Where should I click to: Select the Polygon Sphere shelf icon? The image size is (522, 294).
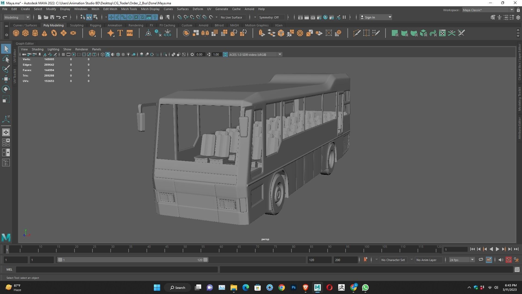[16, 33]
